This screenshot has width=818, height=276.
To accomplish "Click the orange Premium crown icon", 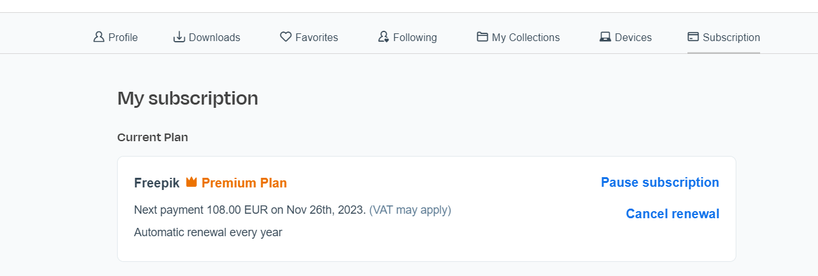I will (191, 182).
